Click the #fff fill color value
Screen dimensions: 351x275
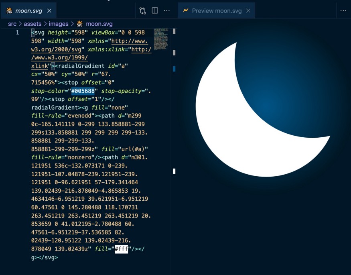121,249
